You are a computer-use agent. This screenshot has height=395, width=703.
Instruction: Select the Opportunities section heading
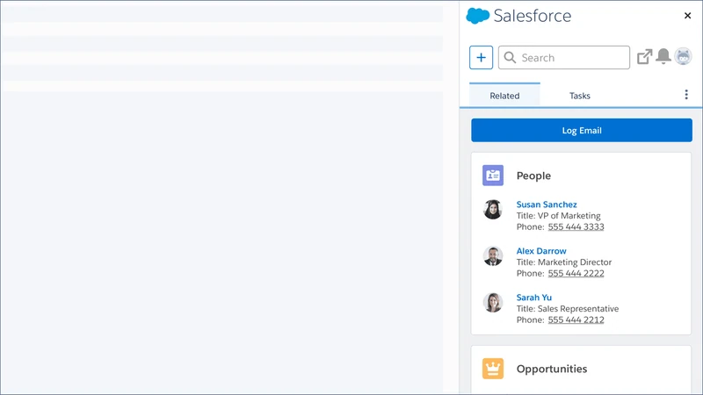(552, 369)
